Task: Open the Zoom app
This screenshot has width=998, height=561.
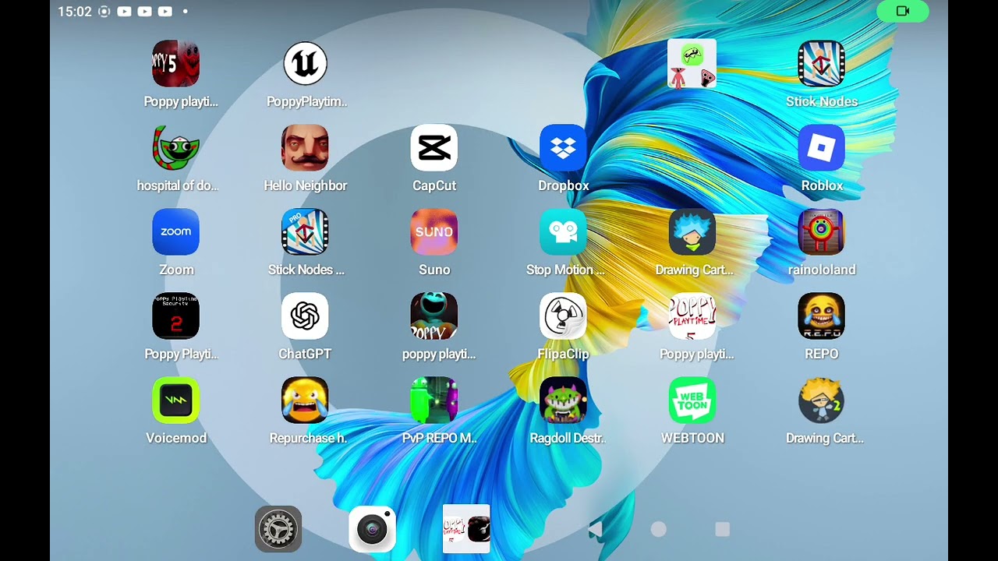Action: pos(175,232)
